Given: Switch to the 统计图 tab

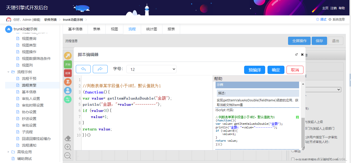Looking at the screenshot, I should [152, 29].
